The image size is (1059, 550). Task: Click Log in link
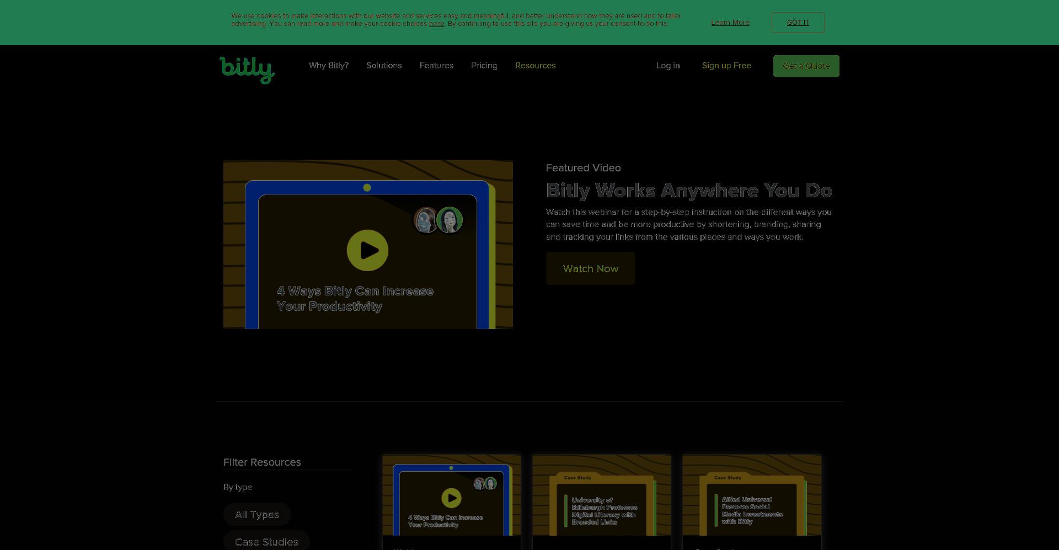point(668,66)
